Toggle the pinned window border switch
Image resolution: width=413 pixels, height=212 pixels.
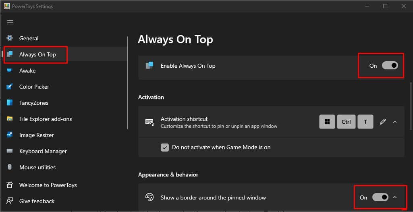click(x=380, y=197)
